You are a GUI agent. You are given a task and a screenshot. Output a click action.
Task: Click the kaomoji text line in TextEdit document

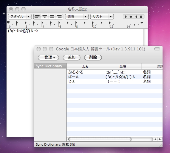23,31
